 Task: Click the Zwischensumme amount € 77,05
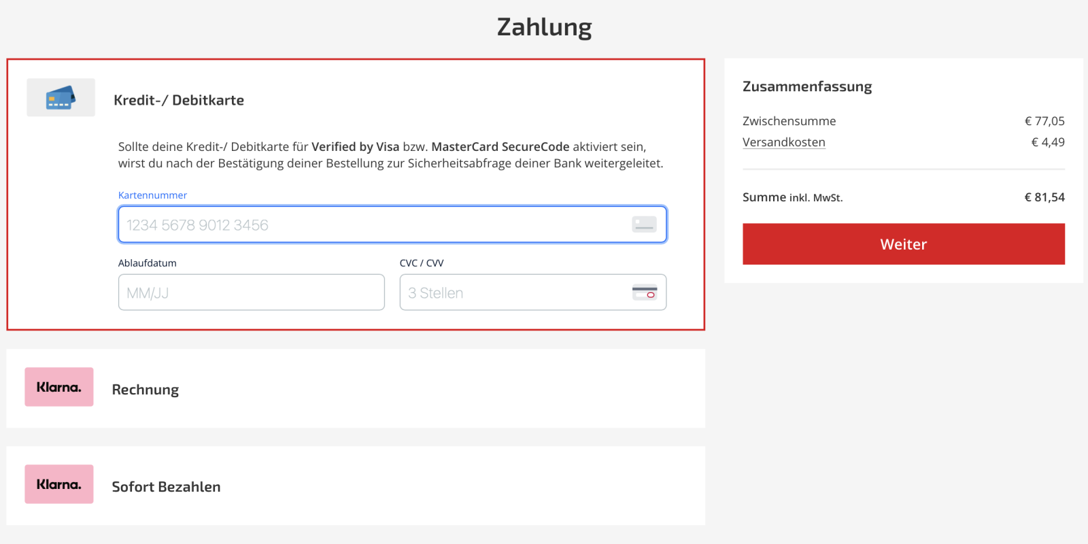click(x=1044, y=121)
